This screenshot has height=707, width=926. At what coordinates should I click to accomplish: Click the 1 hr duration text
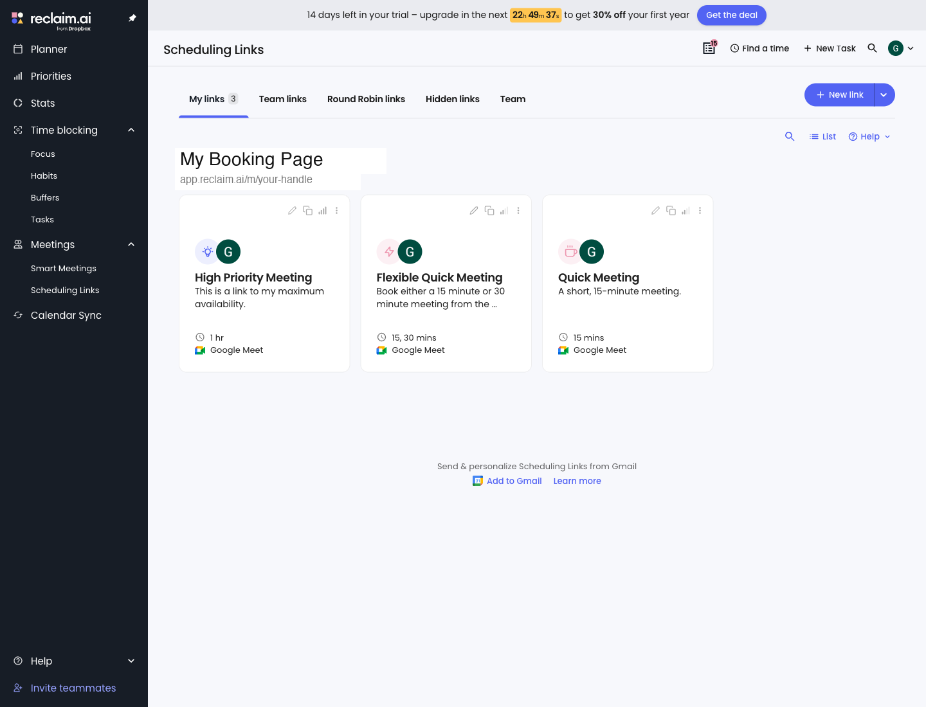(x=217, y=337)
